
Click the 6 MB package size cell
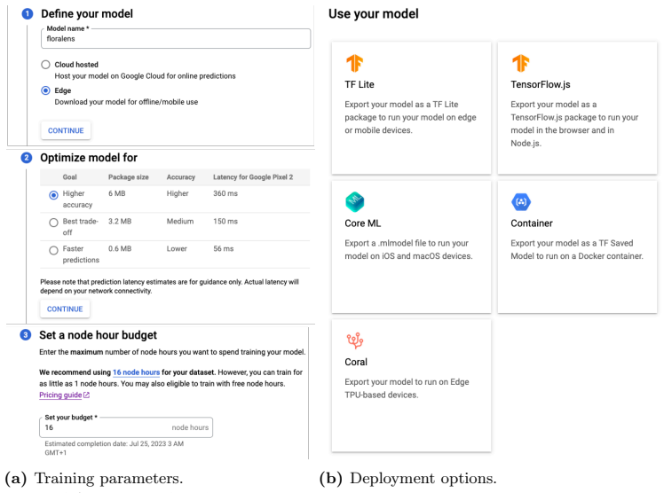[117, 193]
